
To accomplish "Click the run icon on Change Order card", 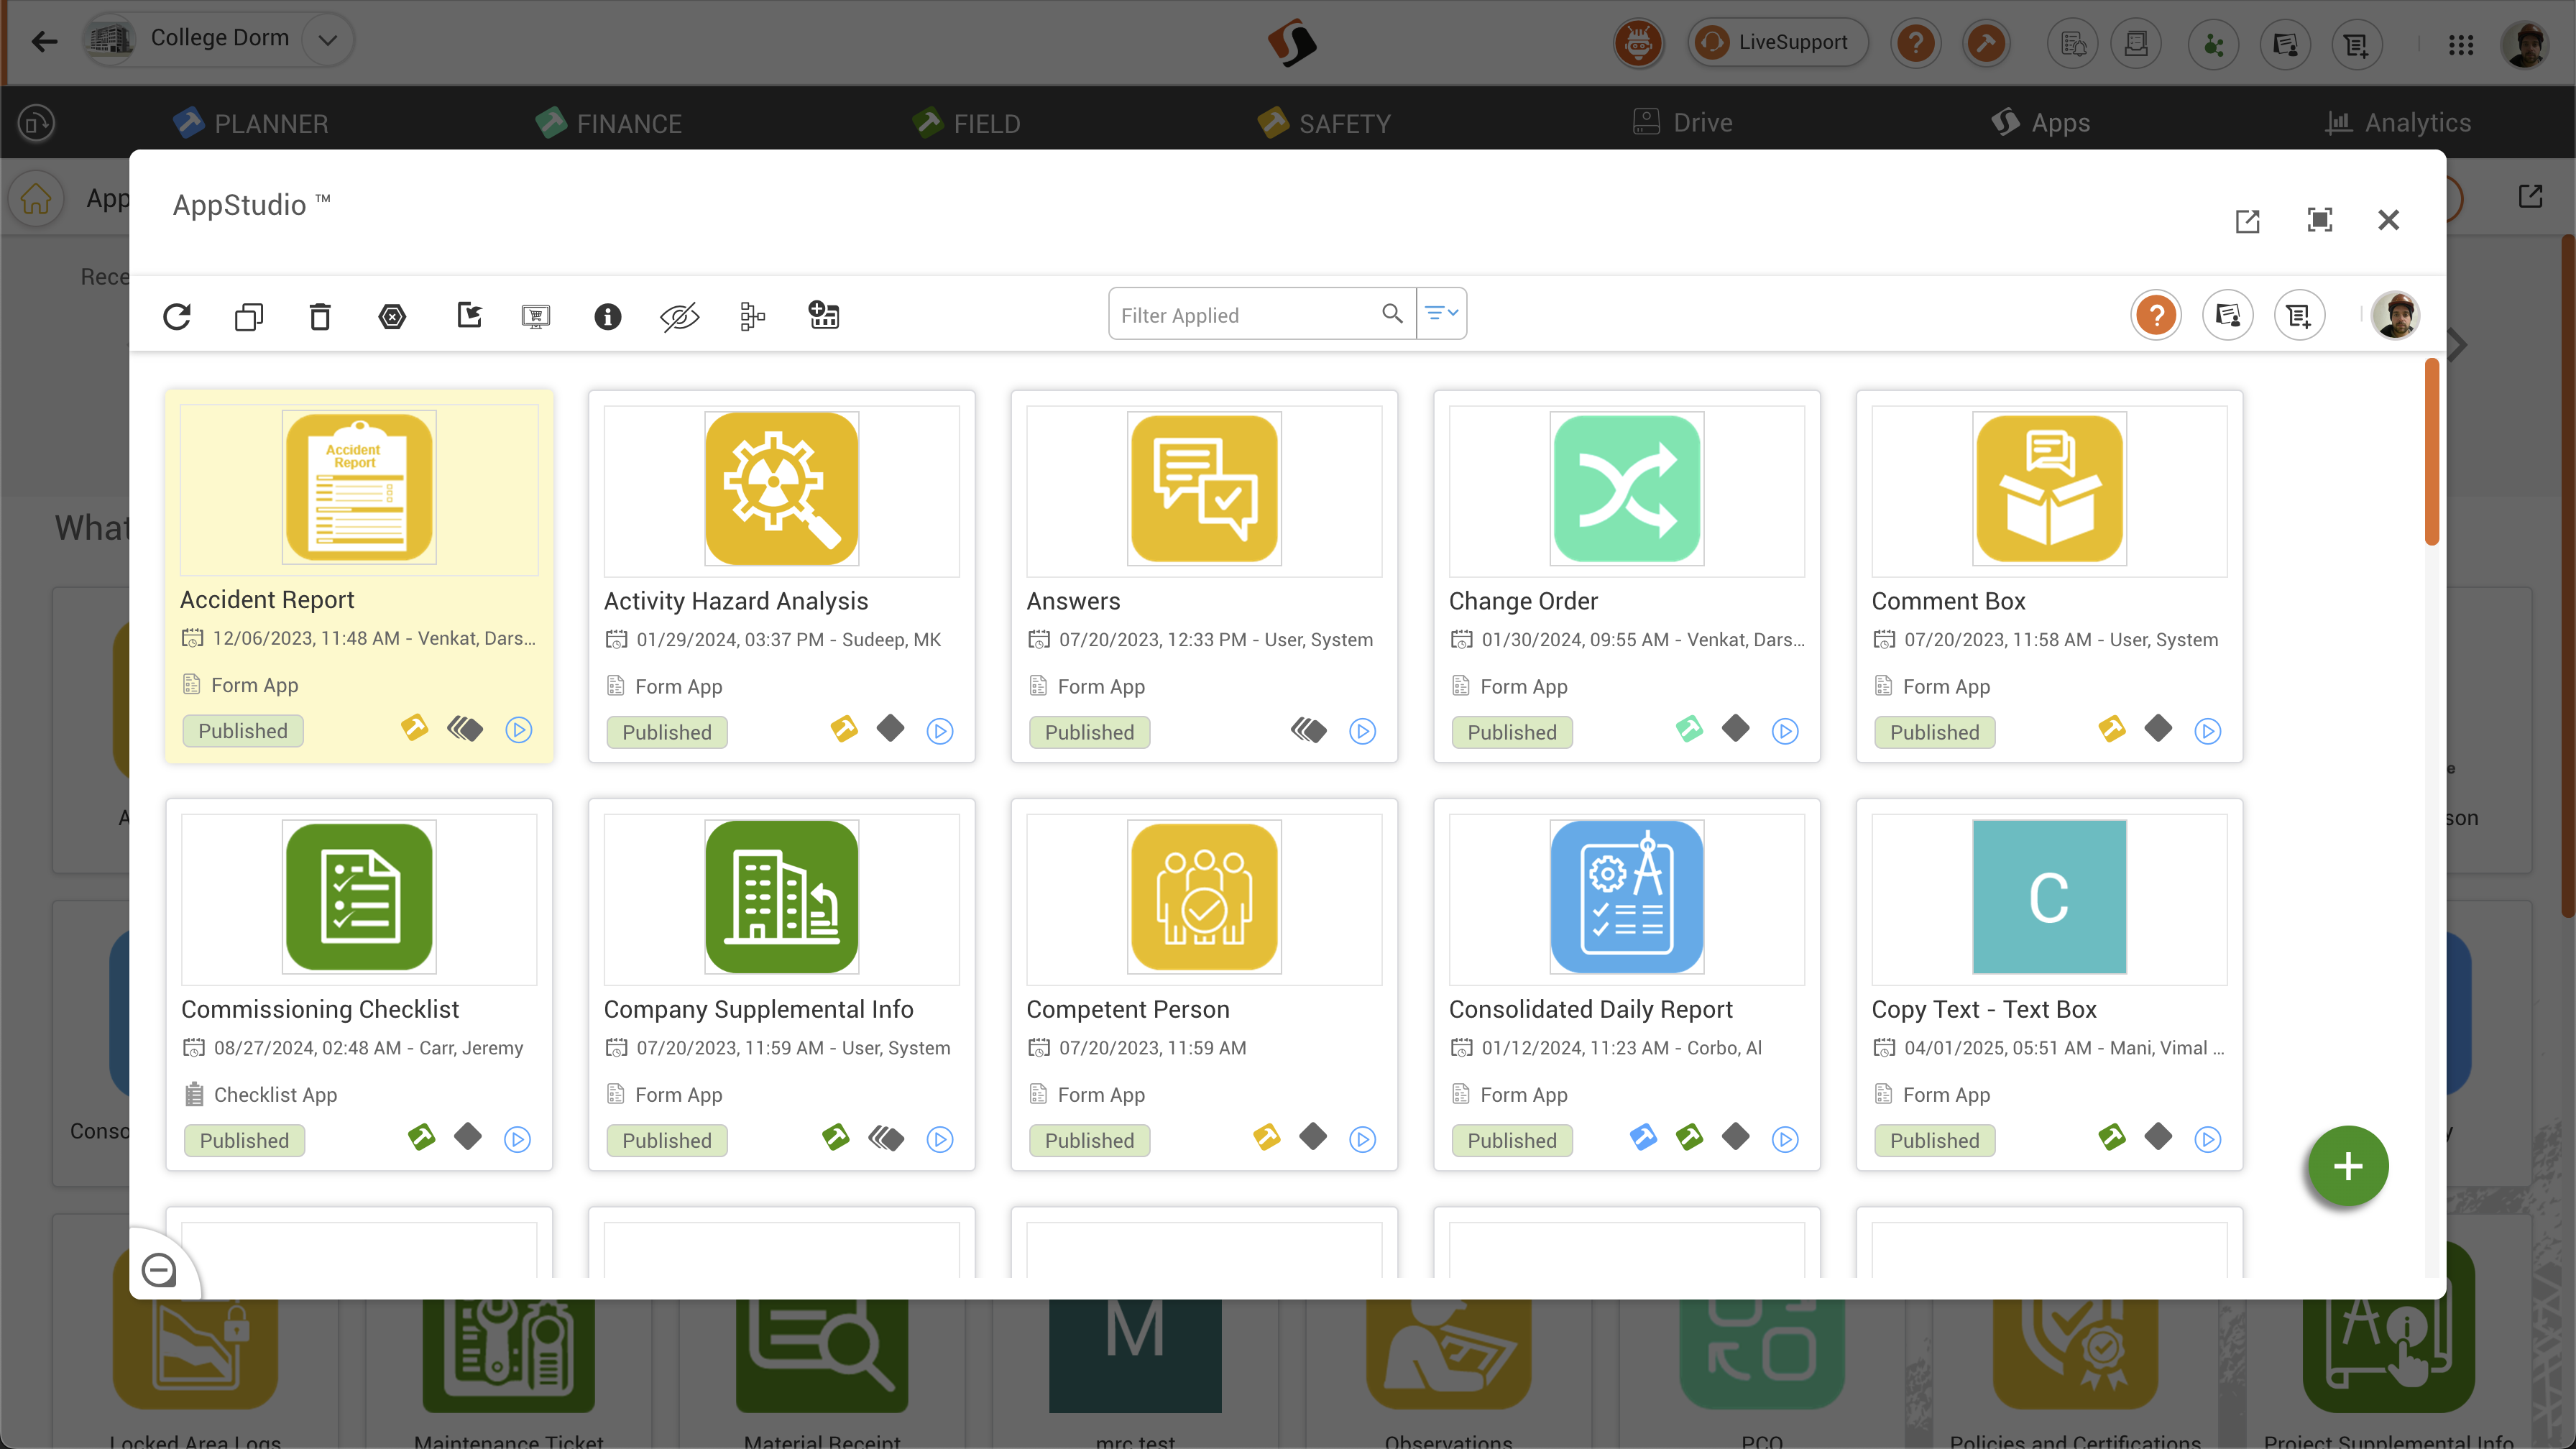I will [x=1785, y=731].
